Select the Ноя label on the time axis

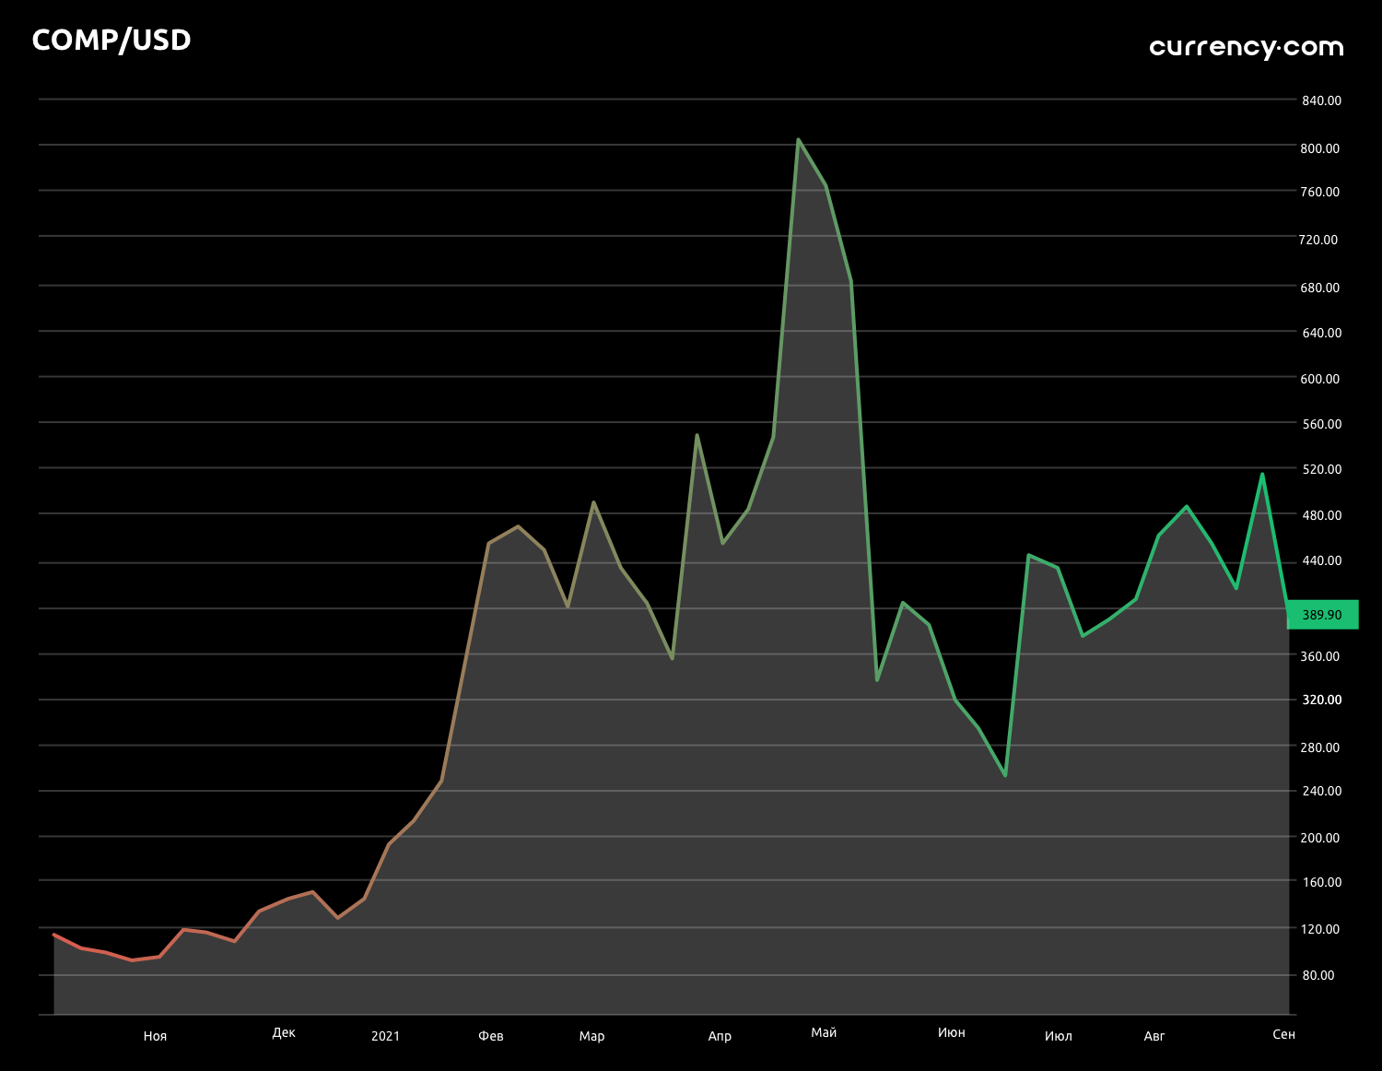[155, 1036]
